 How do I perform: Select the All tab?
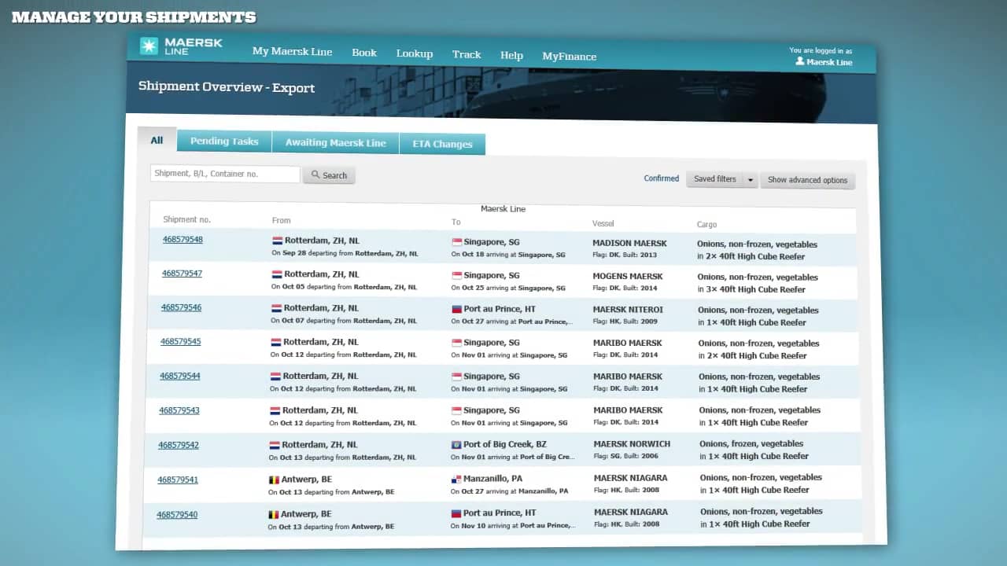[x=157, y=140]
